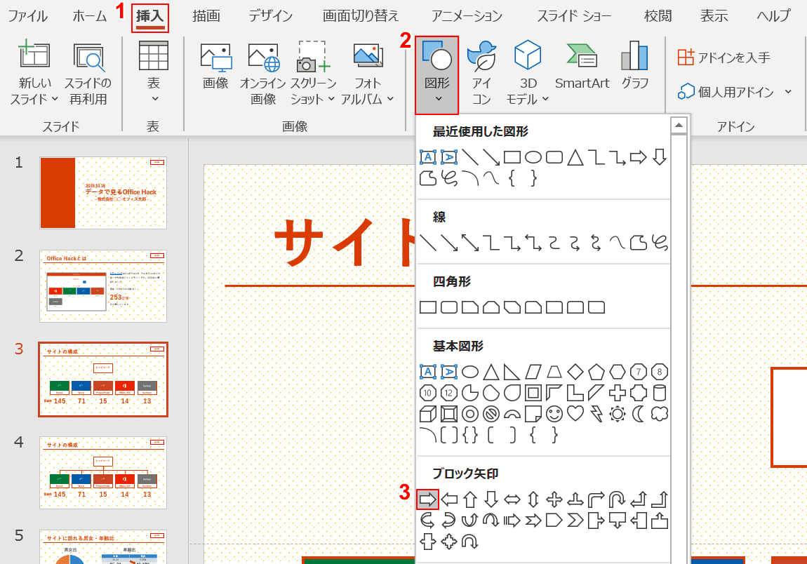Pick the cylinder shape

[660, 393]
